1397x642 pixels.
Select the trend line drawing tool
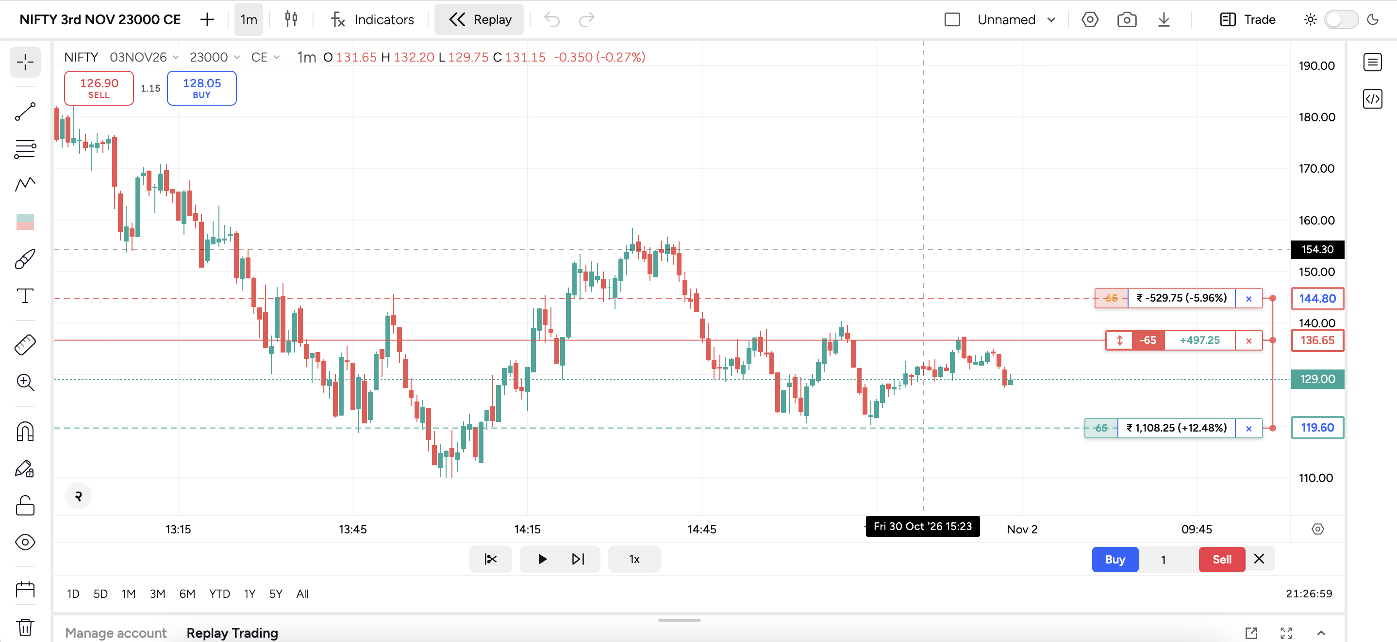tap(25, 112)
